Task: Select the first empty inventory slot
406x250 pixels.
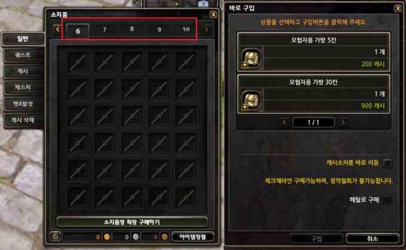Action: 78,62
